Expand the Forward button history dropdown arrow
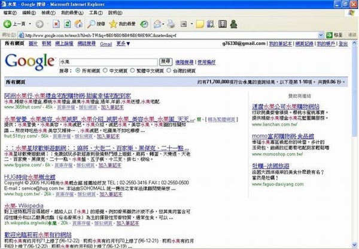The width and height of the screenshot is (359, 249). click(48, 24)
